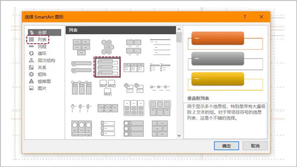Choose the Stacked List layout with two circles
The width and height of the screenshot is (297, 167).
point(134,88)
